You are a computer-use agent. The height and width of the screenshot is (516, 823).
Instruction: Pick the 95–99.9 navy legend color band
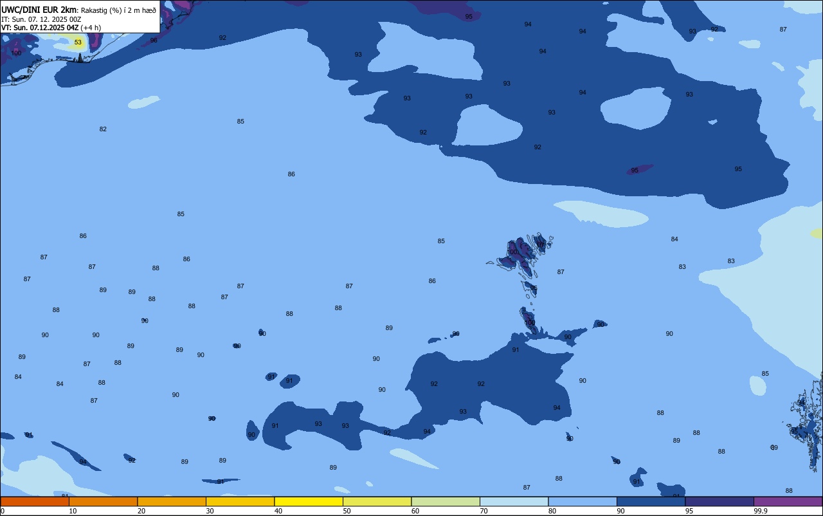click(719, 501)
